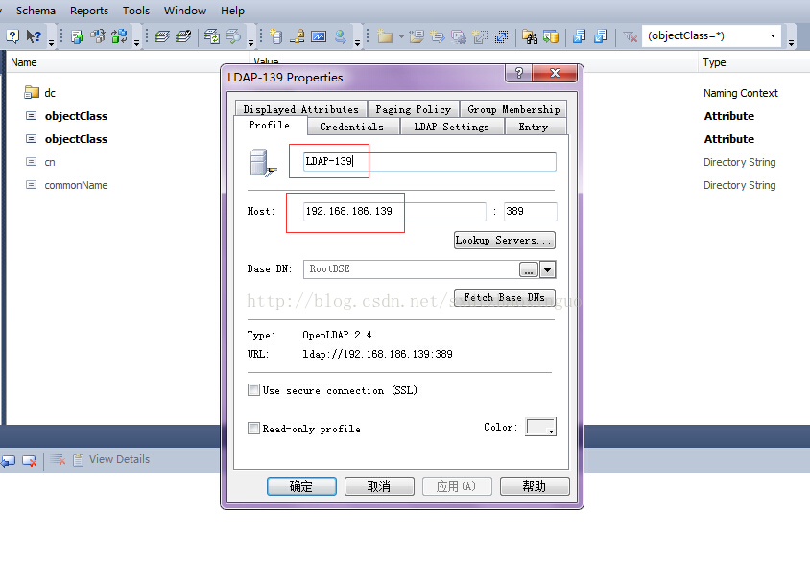The image size is (810, 582).
Task: Switch to the Displayed Attributes tab
Action: coord(300,109)
